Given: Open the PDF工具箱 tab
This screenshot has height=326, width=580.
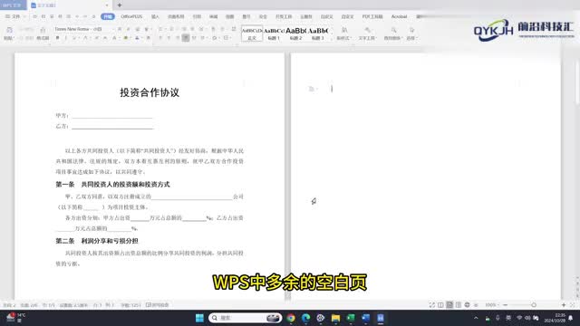Looking at the screenshot, I should 372,16.
